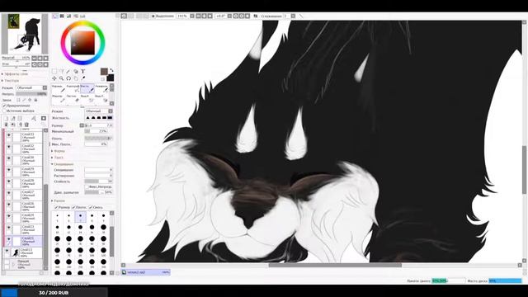Open the layer blend mode dropdown
Screen dimensions: 528x297
pyautogui.click(x=31, y=87)
